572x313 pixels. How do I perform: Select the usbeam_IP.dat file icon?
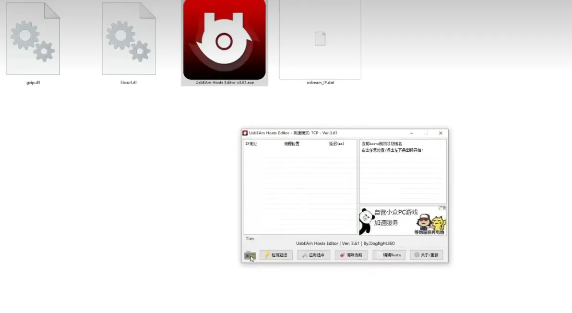point(320,39)
